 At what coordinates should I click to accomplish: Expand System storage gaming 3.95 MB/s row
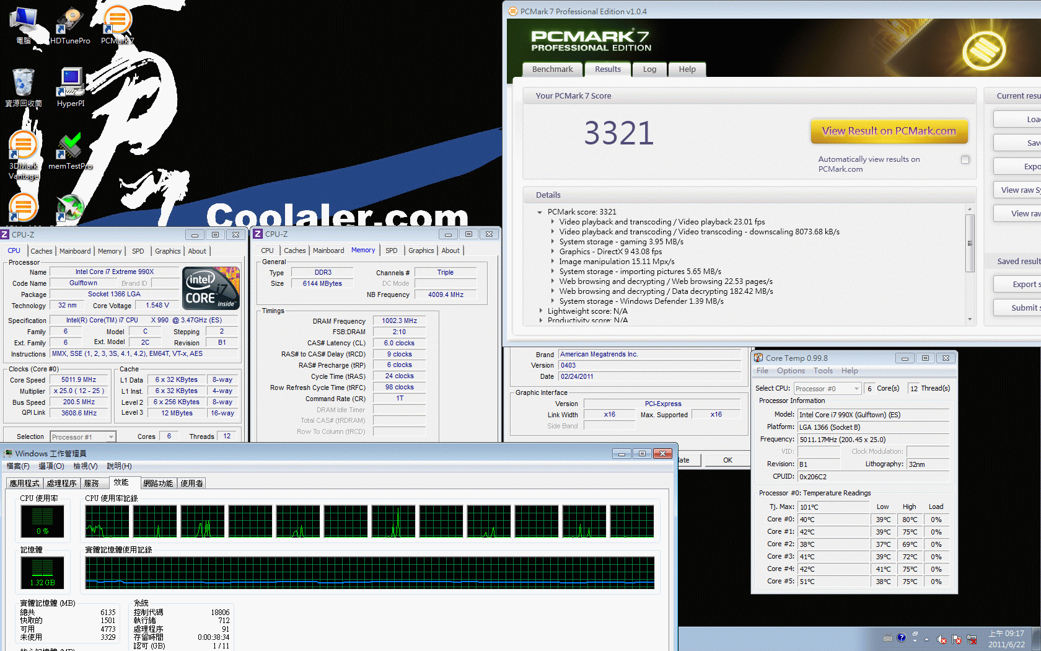click(552, 242)
